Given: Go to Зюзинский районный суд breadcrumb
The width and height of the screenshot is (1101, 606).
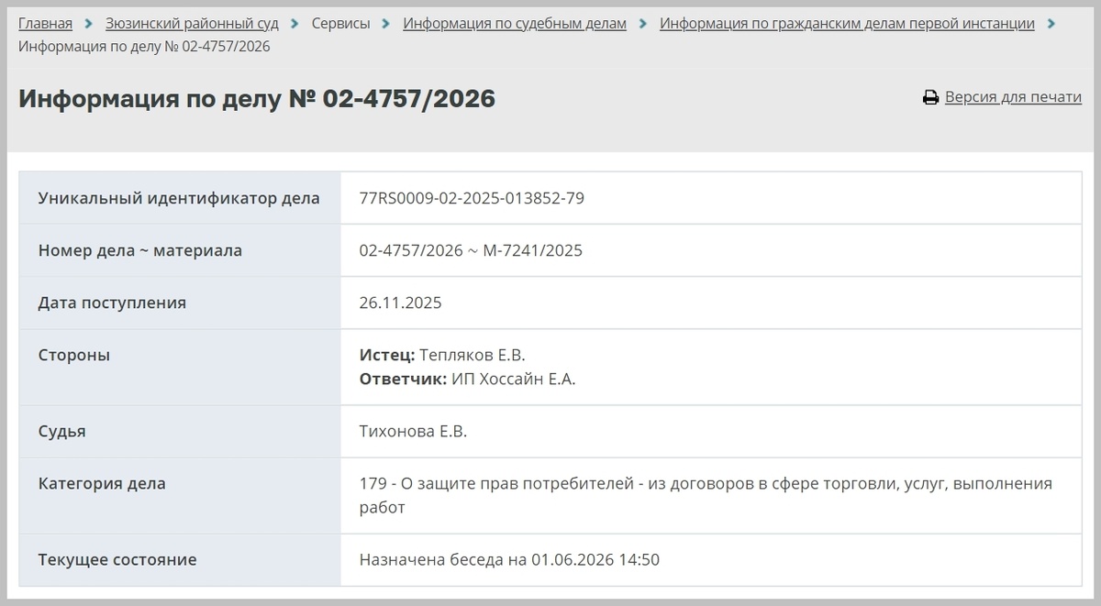Looking at the screenshot, I should coord(192,24).
